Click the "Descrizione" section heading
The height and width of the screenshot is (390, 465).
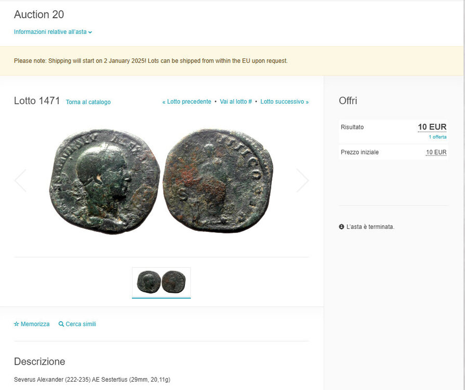(x=39, y=362)
